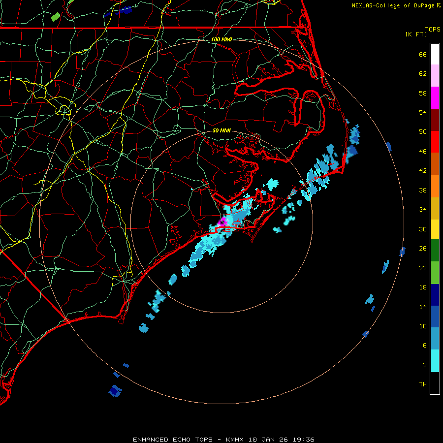Click the dark orange (rust) legend swatch
443x443 pixels.
[435, 163]
